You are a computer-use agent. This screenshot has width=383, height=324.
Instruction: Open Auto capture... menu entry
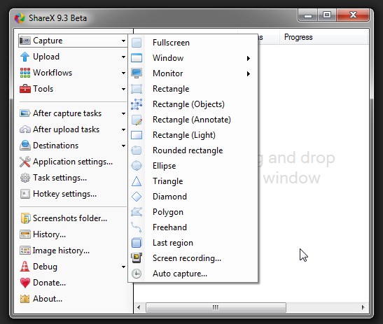point(193,274)
